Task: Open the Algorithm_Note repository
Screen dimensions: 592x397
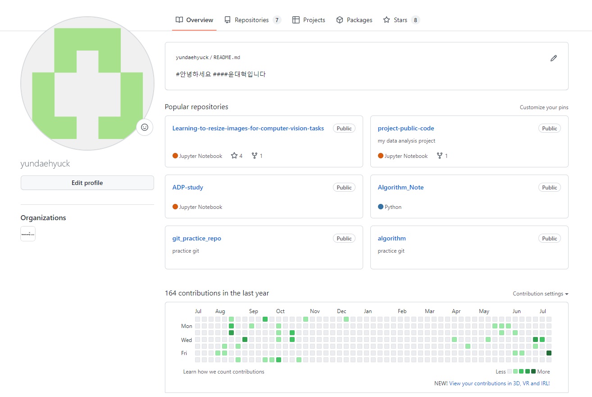Action: (x=401, y=187)
